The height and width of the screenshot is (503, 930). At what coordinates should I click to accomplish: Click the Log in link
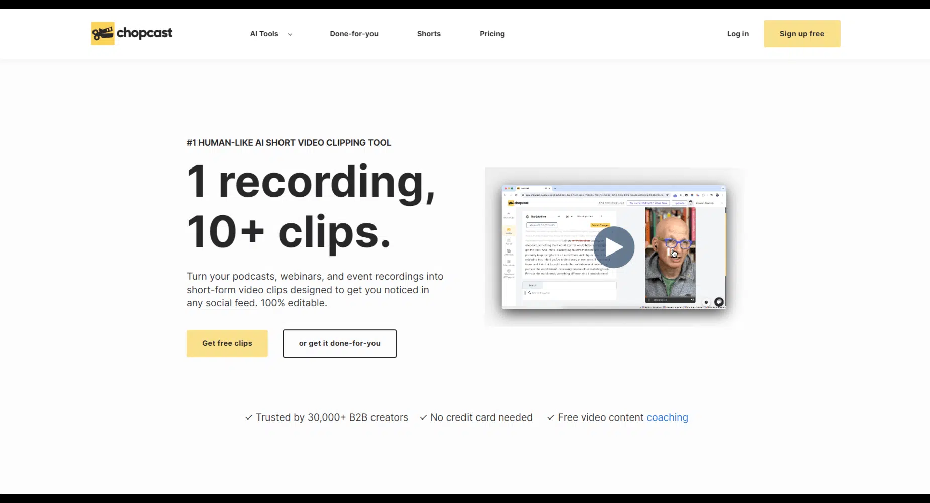(737, 34)
